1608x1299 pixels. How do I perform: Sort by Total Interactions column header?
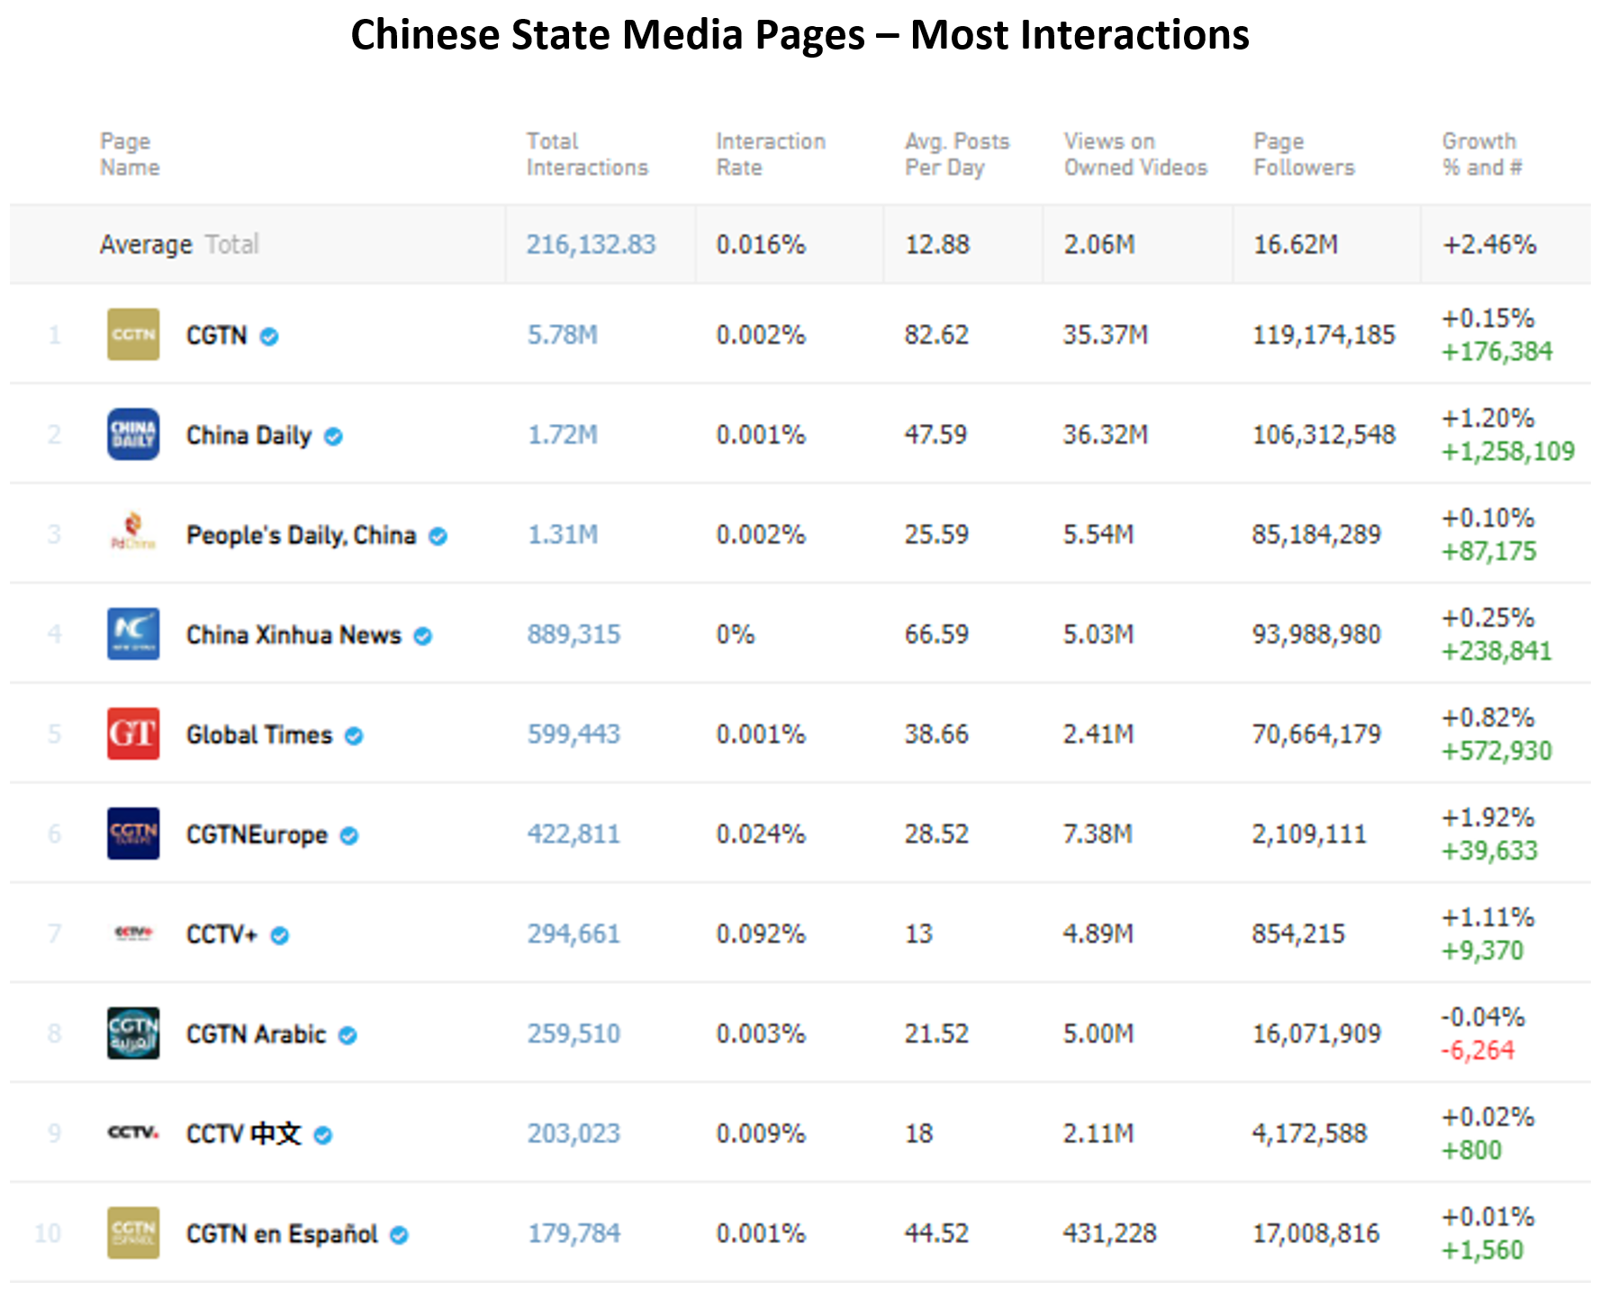click(x=587, y=154)
